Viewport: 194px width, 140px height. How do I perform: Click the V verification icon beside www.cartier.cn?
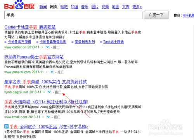47,47
